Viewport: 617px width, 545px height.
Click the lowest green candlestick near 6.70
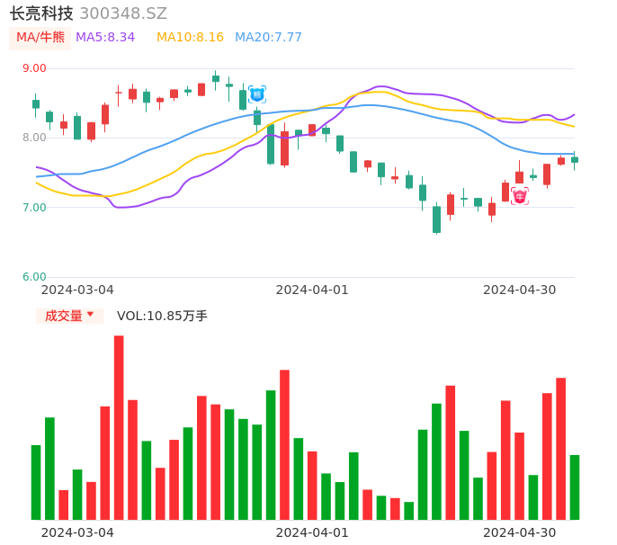click(436, 219)
